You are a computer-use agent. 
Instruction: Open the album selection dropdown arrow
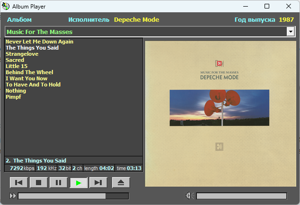pos(291,32)
